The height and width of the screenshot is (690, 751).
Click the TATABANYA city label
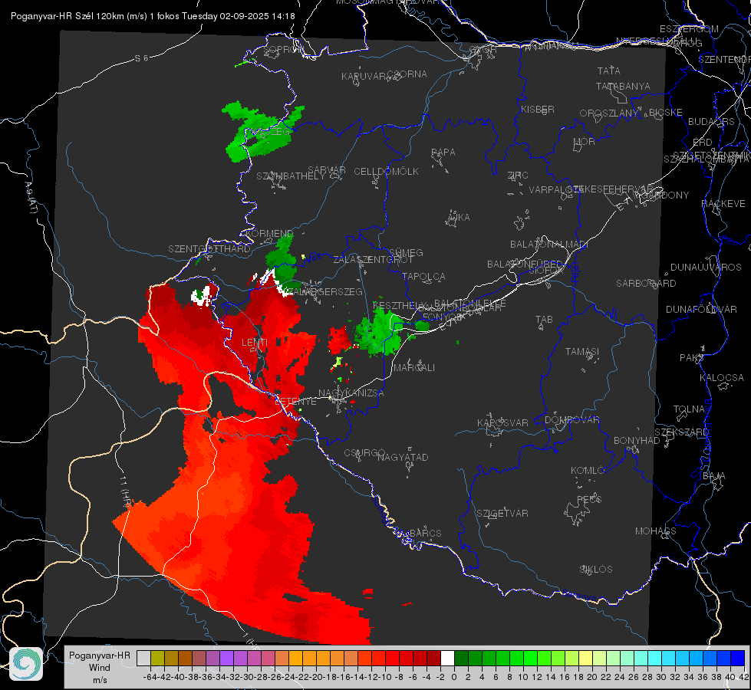click(623, 86)
